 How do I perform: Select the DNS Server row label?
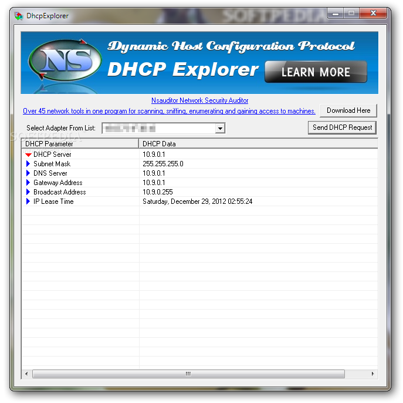point(50,173)
